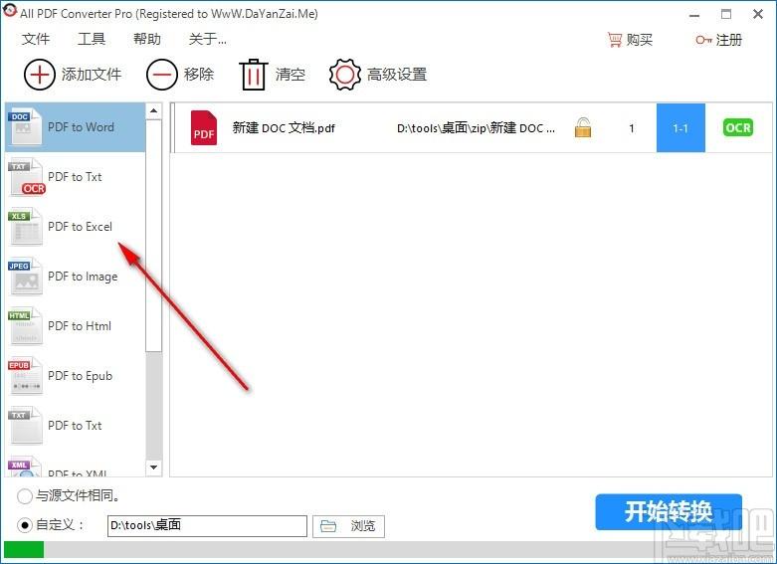Open the 工具 menu
The width and height of the screenshot is (777, 564).
[x=92, y=40]
